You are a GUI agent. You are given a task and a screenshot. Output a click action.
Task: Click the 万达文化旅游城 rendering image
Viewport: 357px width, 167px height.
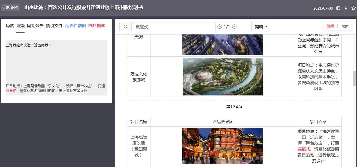223,77
